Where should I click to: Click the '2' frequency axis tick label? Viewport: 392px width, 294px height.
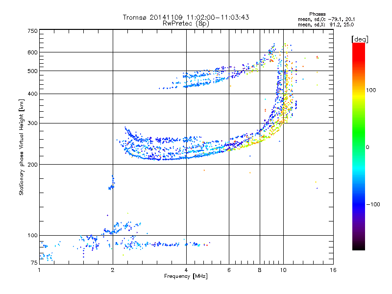pyautogui.click(x=113, y=270)
